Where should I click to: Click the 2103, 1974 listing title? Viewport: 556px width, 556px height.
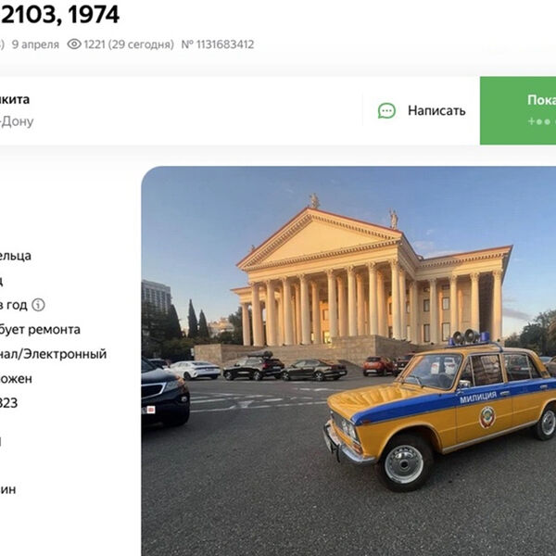point(59,15)
